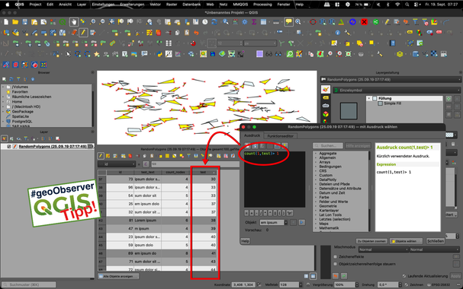Open project with the folder icon
Screen dimensions: 463x289
pyautogui.click(x=15, y=22)
